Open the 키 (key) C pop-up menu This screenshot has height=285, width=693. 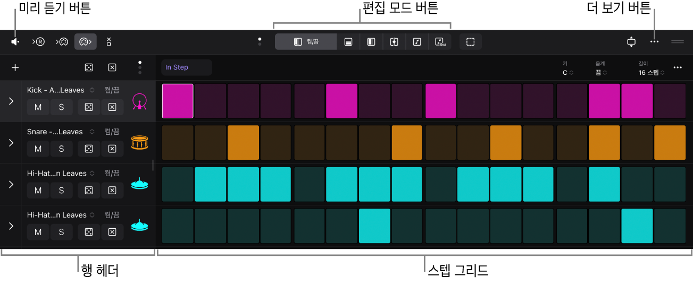pyautogui.click(x=568, y=73)
